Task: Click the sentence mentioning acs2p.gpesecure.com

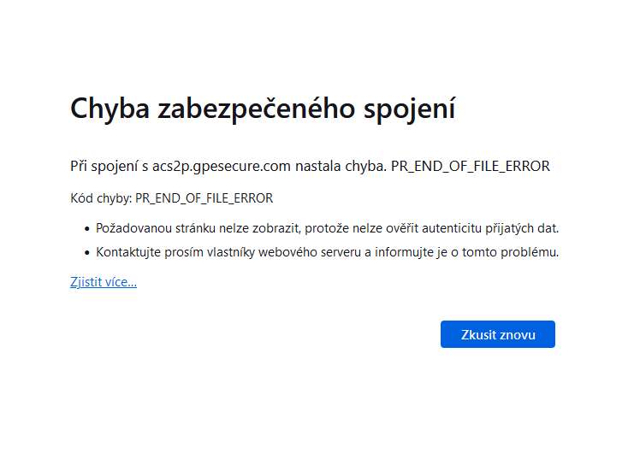Action: coord(311,167)
